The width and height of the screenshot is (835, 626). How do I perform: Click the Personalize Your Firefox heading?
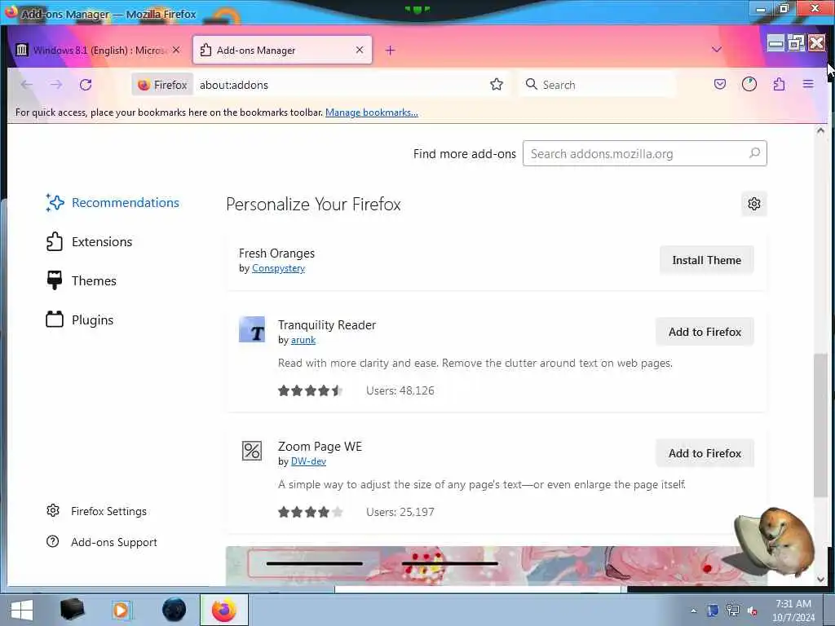pyautogui.click(x=313, y=205)
